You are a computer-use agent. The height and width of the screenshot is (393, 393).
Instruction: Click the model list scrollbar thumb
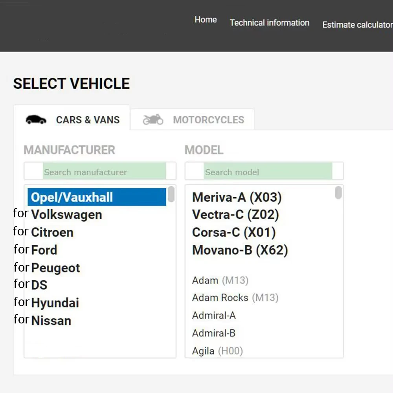(338, 193)
